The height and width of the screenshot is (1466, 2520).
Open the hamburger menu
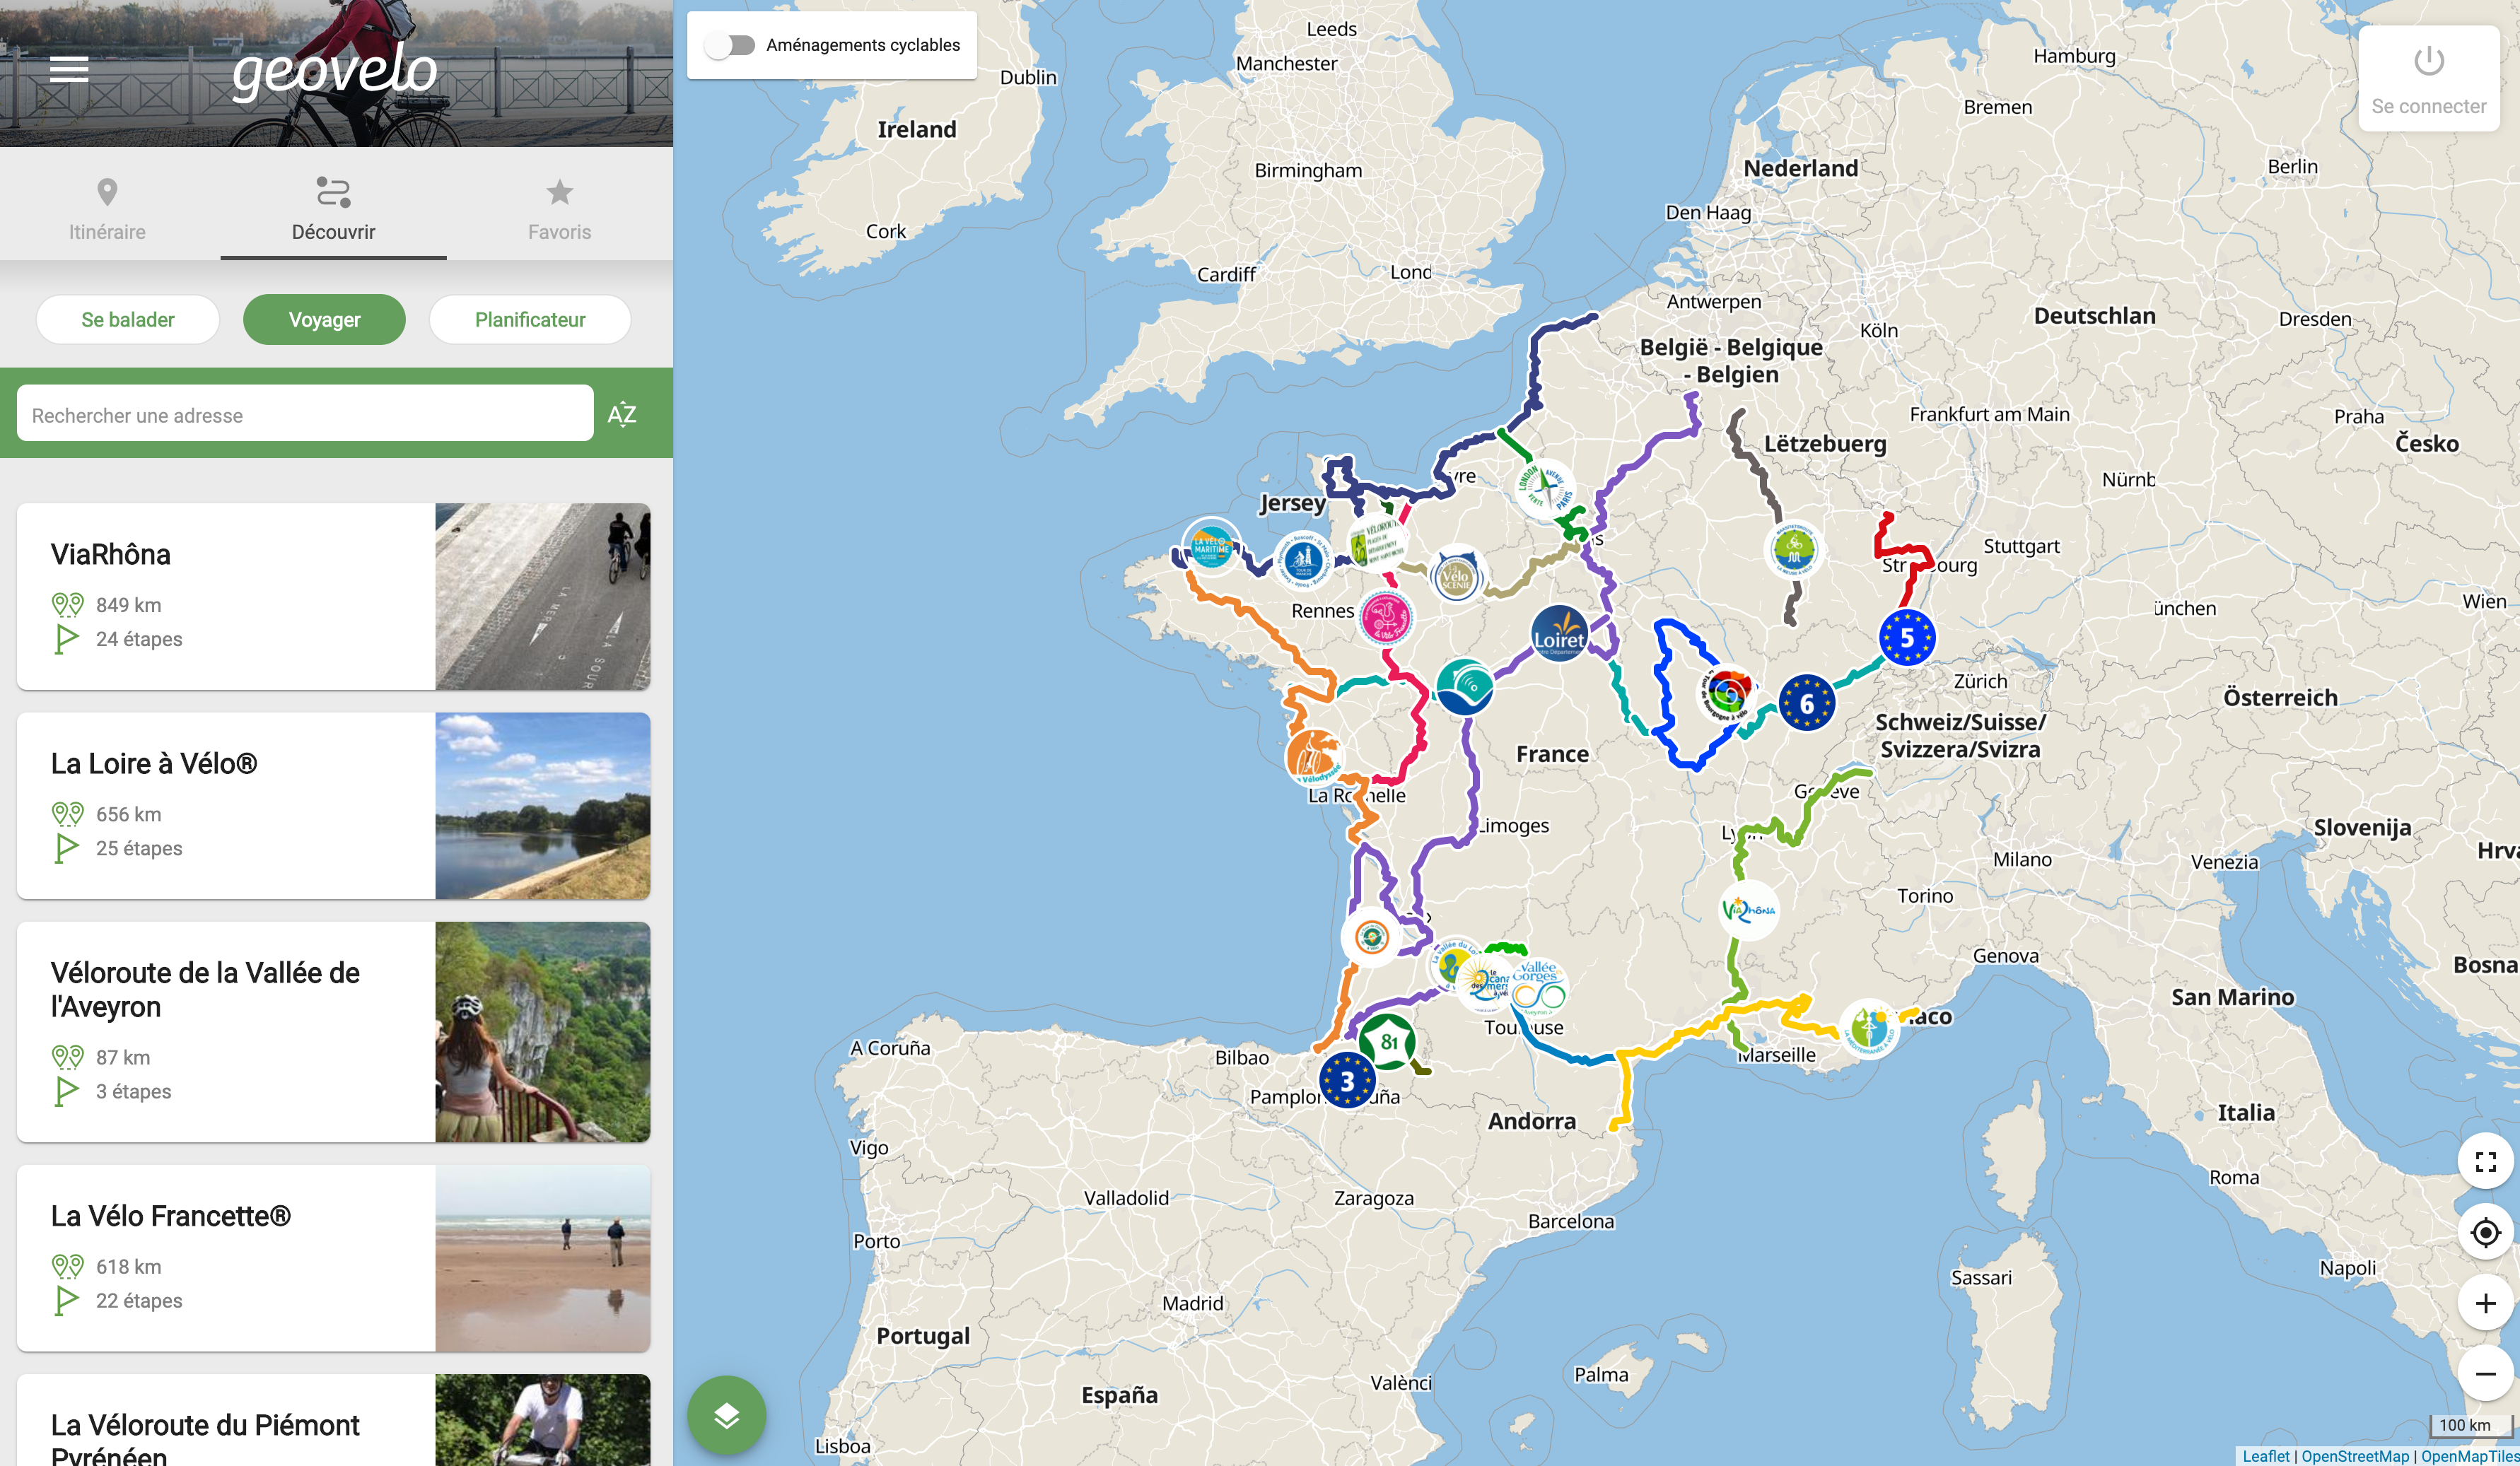69,69
